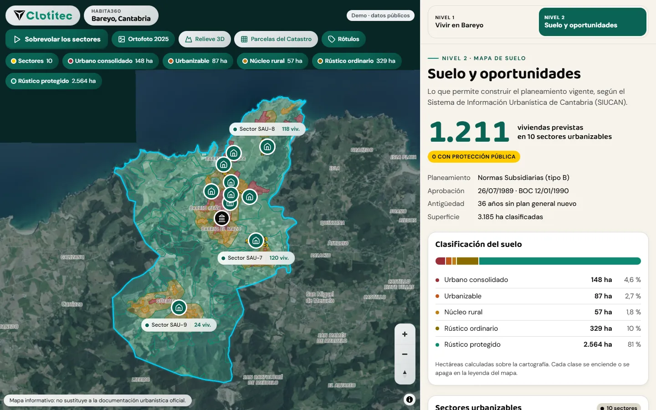
Task: Click 'Clasificación del suelo' heading
Action: [x=478, y=244]
